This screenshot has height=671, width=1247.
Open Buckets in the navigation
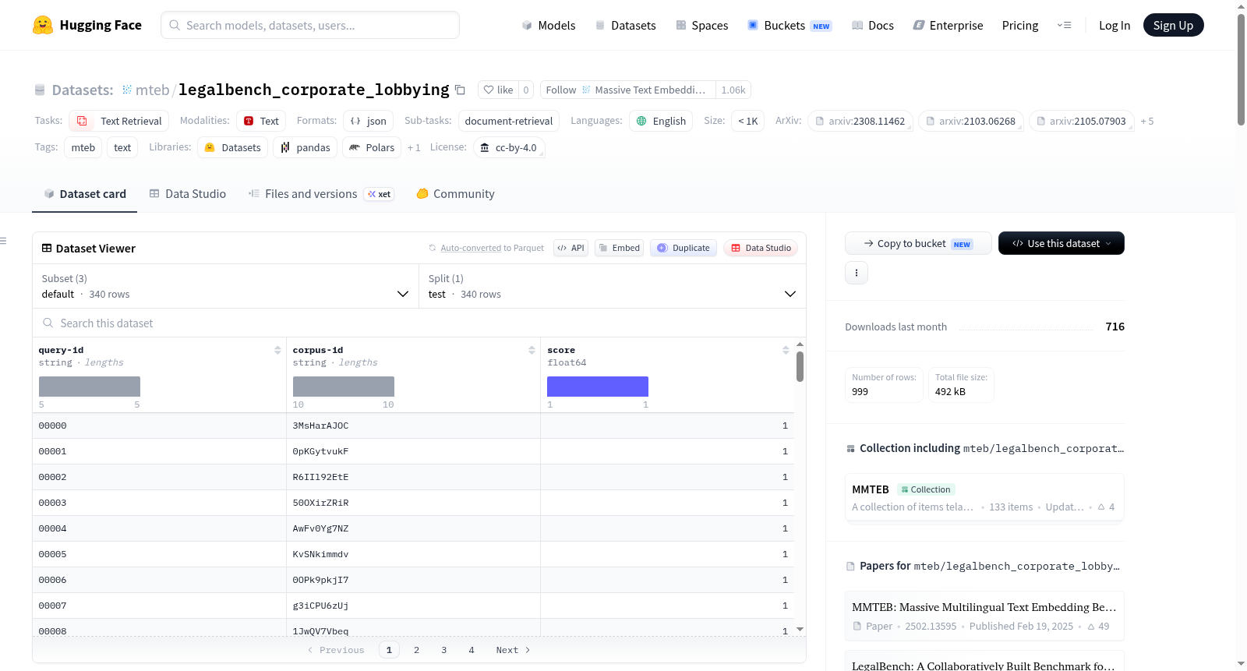click(790, 25)
